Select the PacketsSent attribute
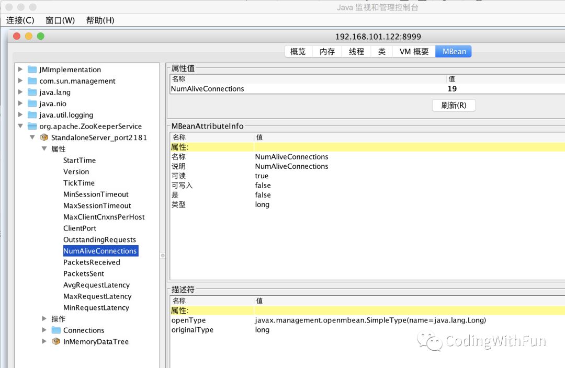Viewport: 565px width, 368px height. tap(84, 274)
